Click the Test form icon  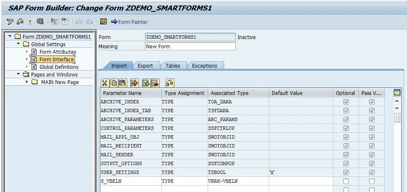pyautogui.click(x=40, y=22)
